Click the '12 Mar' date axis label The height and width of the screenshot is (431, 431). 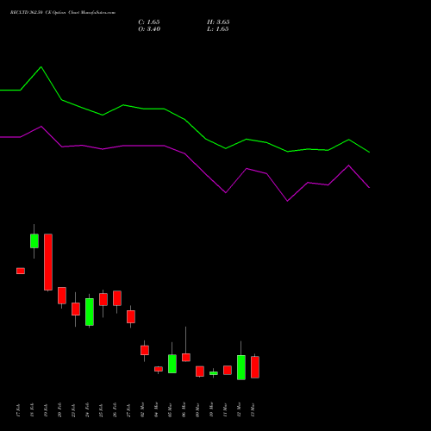[x=239, y=410]
